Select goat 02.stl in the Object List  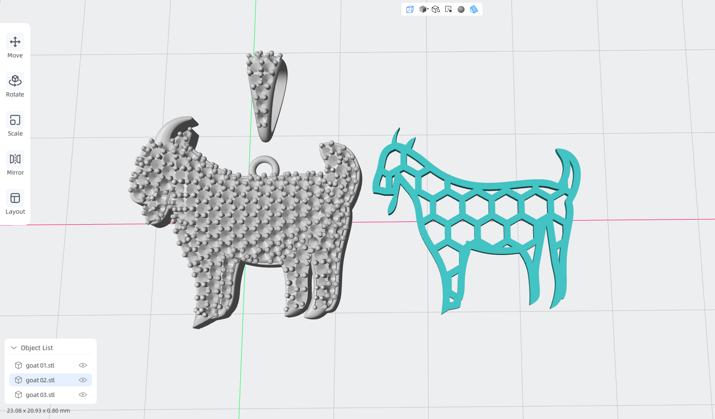[x=51, y=380]
